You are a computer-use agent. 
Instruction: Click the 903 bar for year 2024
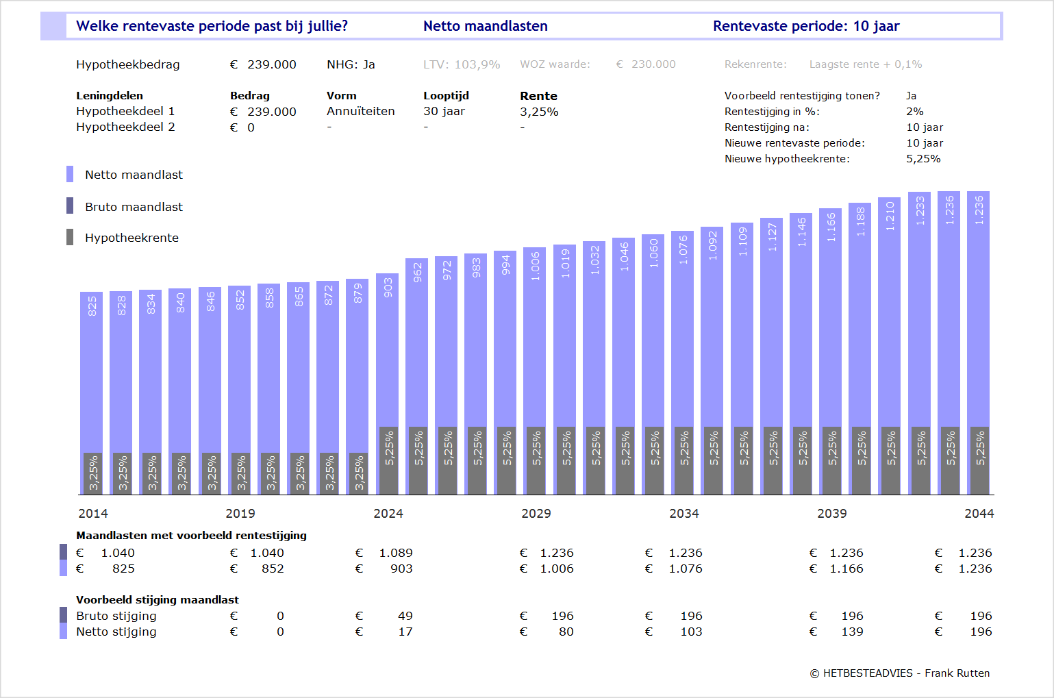click(387, 349)
